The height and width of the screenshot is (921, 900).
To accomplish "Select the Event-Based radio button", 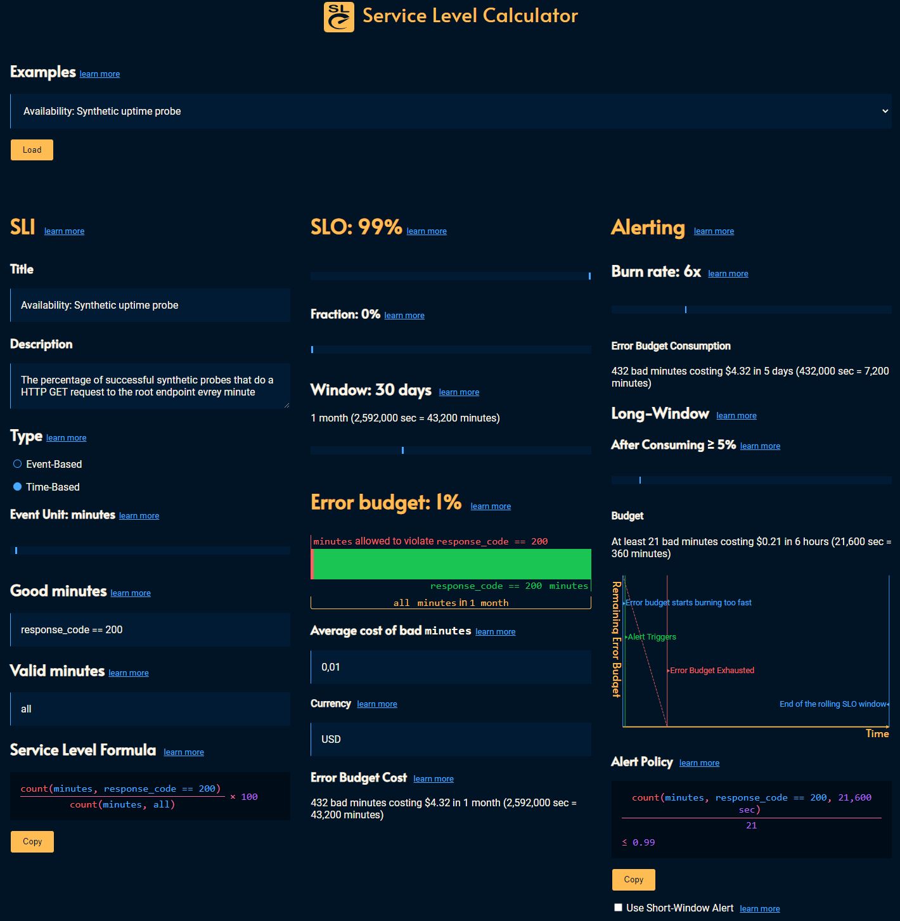I will pos(16,463).
